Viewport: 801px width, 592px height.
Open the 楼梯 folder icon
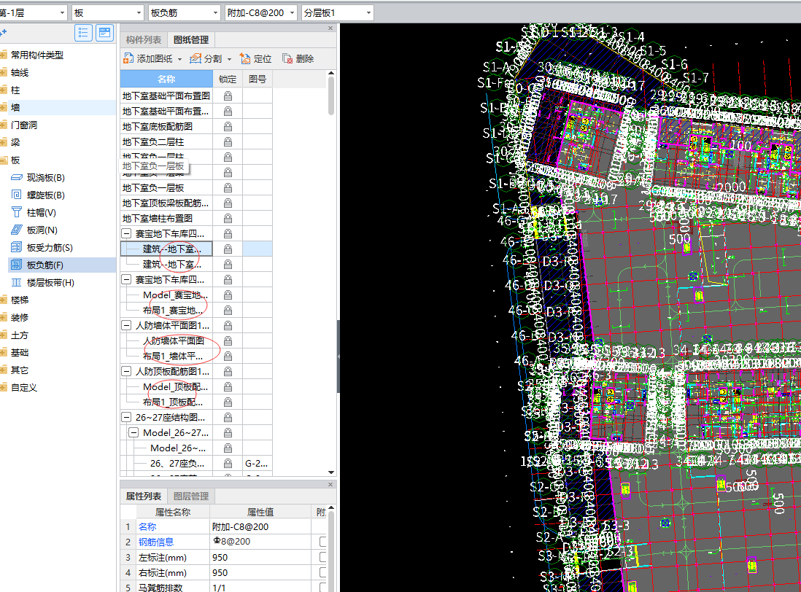4,300
